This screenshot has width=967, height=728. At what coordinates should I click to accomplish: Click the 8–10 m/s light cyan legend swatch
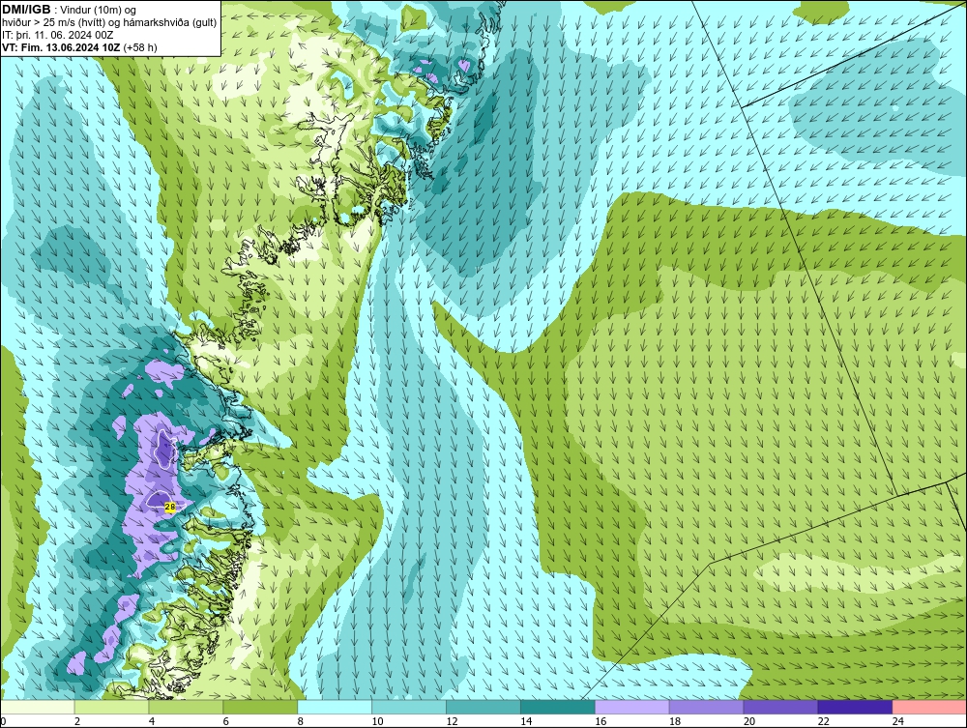click(335, 707)
